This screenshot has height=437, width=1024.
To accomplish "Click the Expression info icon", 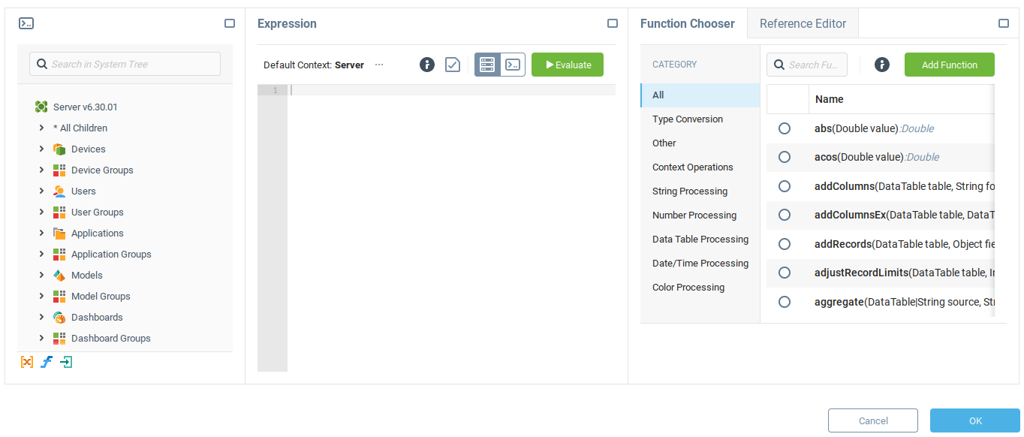I will click(x=427, y=65).
